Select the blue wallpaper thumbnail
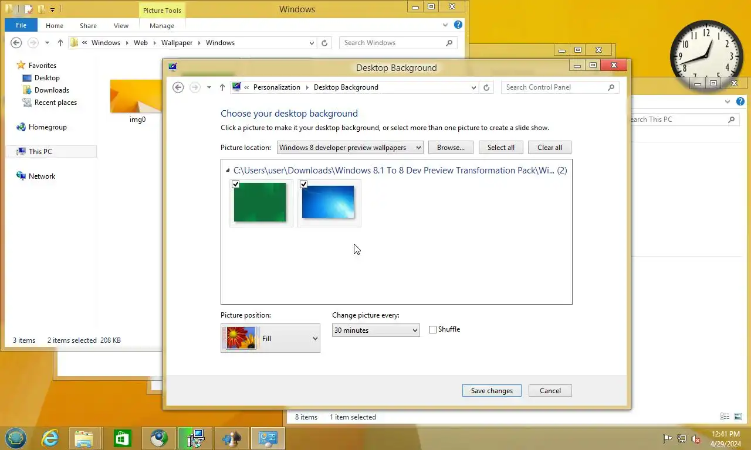751x450 pixels. click(328, 202)
